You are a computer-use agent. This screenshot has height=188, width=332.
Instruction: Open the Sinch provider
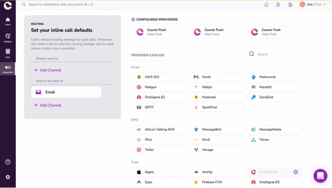coord(217,140)
